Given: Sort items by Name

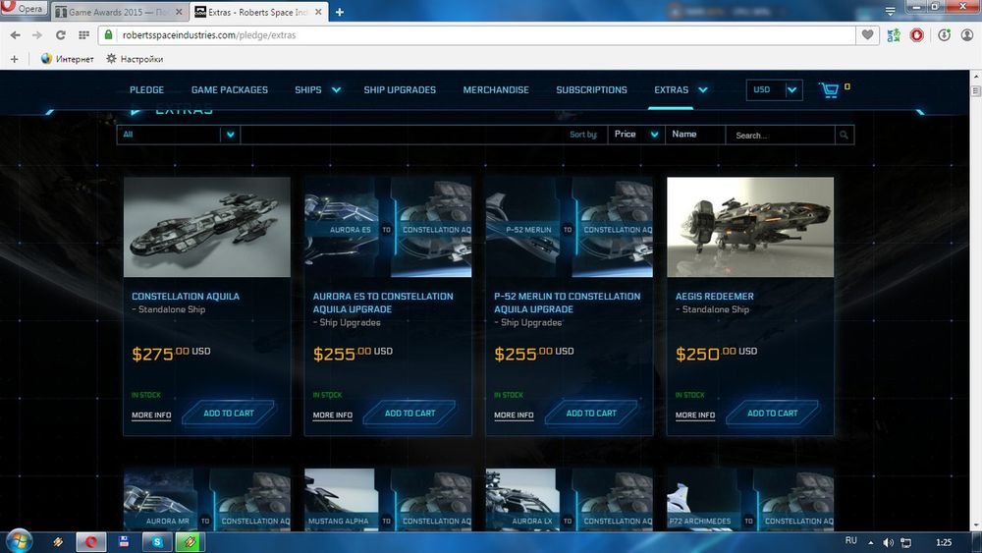Looking at the screenshot, I should point(683,134).
